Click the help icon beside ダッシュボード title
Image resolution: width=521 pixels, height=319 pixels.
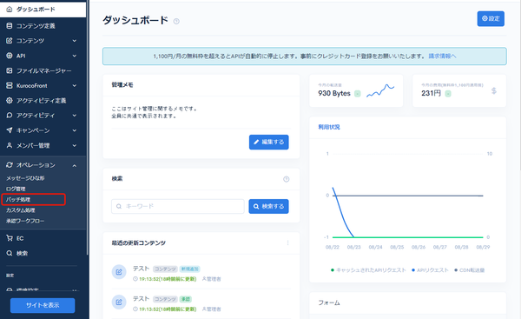(176, 21)
